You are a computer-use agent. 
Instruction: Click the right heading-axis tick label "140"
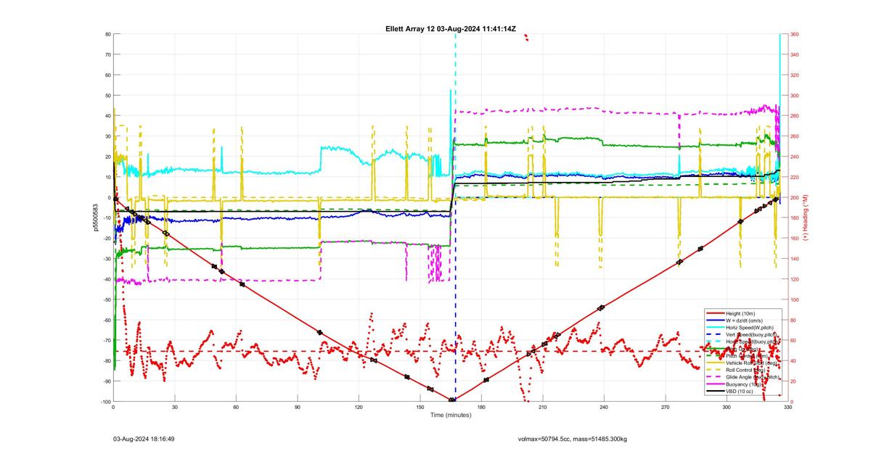pyautogui.click(x=796, y=259)
